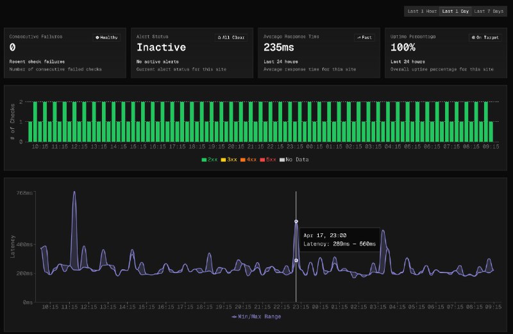Click the red 5xx legend swatch
The image size is (513, 334).
point(262,159)
